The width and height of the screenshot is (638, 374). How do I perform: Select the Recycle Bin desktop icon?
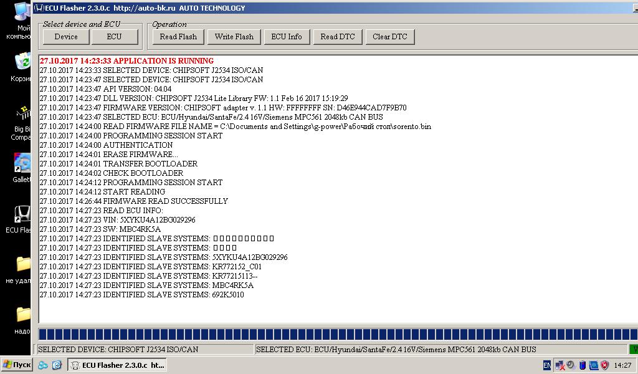pos(22,67)
